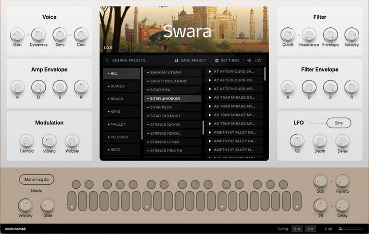Open the LFO Sine waveform selector

tap(339, 123)
